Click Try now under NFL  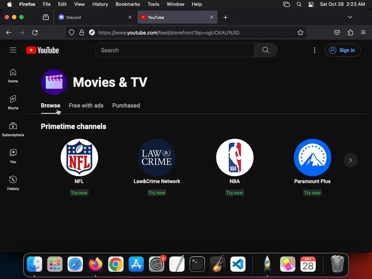(79, 193)
